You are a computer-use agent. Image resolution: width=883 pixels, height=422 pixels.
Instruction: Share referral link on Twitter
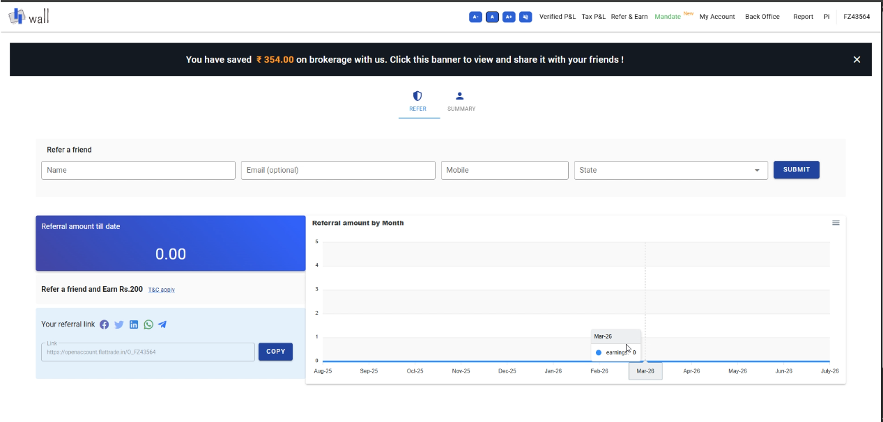[119, 325]
